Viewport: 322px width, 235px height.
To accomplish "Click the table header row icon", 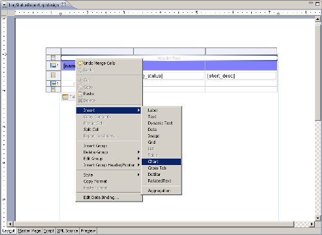I will click(x=53, y=58).
